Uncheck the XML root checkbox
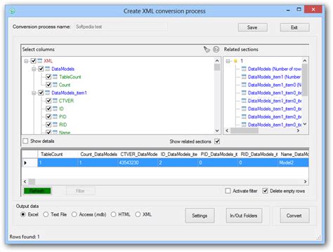This screenshot has height=252, width=333. 34,61
